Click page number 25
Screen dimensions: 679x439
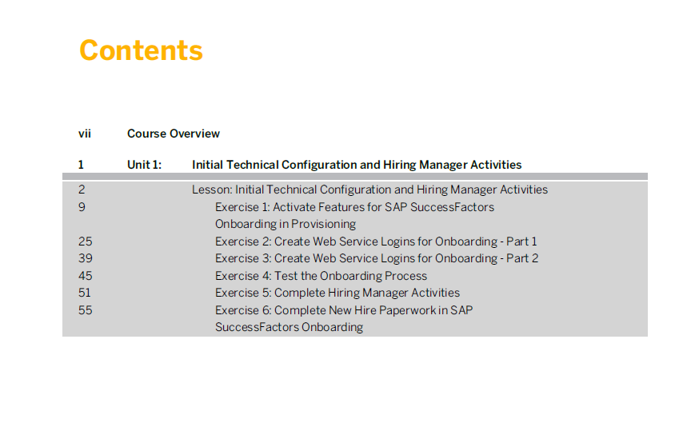click(86, 241)
